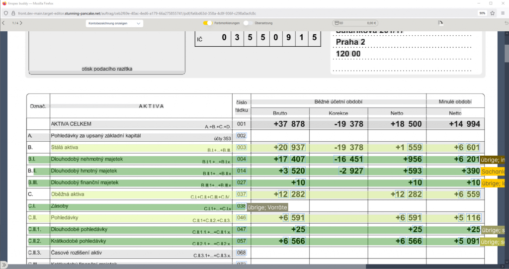The image size is (509, 269).
Task: Go to the next PDF page
Action: click(x=21, y=23)
